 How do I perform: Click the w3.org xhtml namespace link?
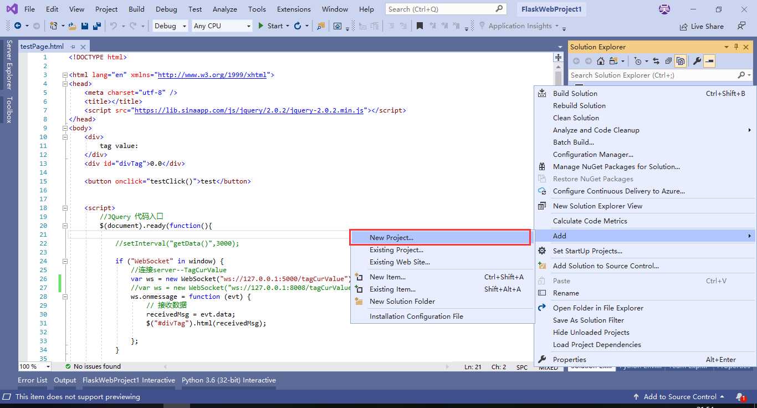coord(213,75)
